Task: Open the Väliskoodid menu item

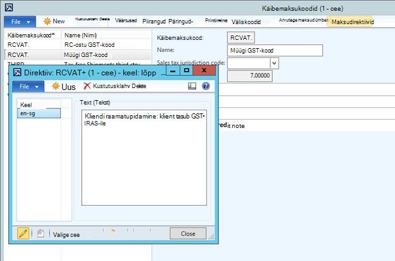Action: (x=246, y=22)
